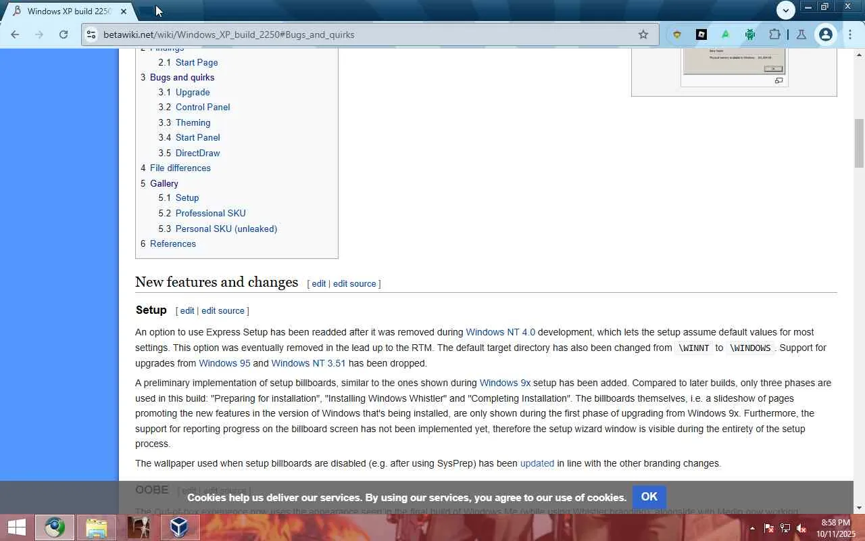Open the green triangle extension icon

click(x=725, y=34)
